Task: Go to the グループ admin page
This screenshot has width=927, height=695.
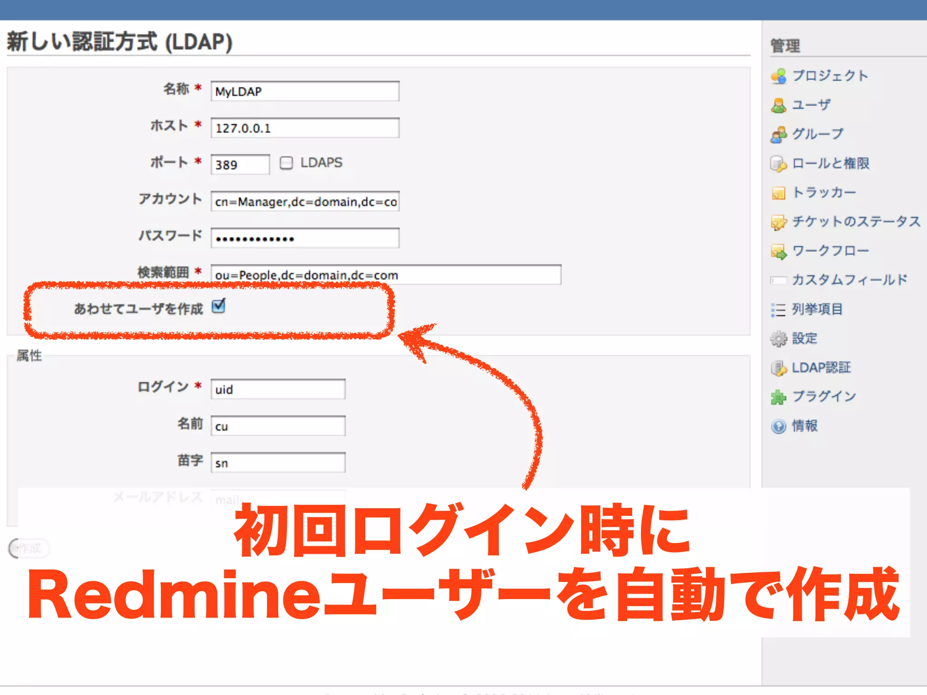Action: pyautogui.click(x=817, y=134)
